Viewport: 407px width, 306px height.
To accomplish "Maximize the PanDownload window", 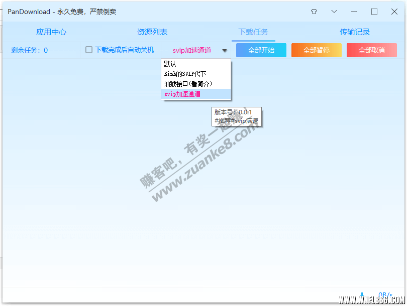I will click(x=374, y=12).
